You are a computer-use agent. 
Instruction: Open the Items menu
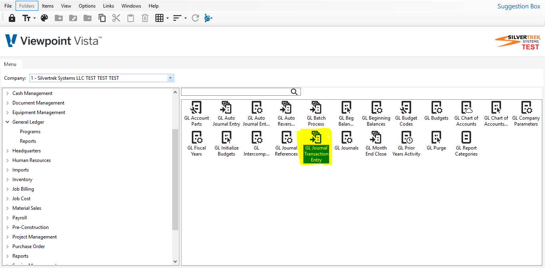point(48,6)
